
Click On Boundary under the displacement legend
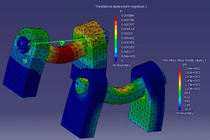click(121, 65)
